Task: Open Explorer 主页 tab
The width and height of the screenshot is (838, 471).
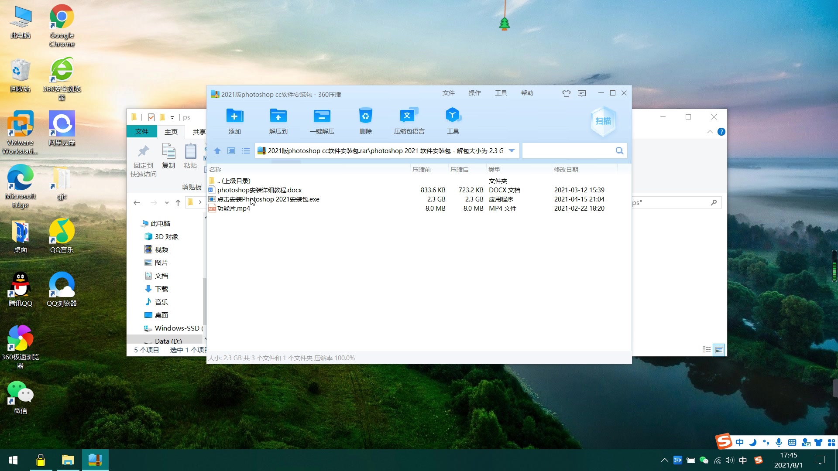Action: click(171, 132)
